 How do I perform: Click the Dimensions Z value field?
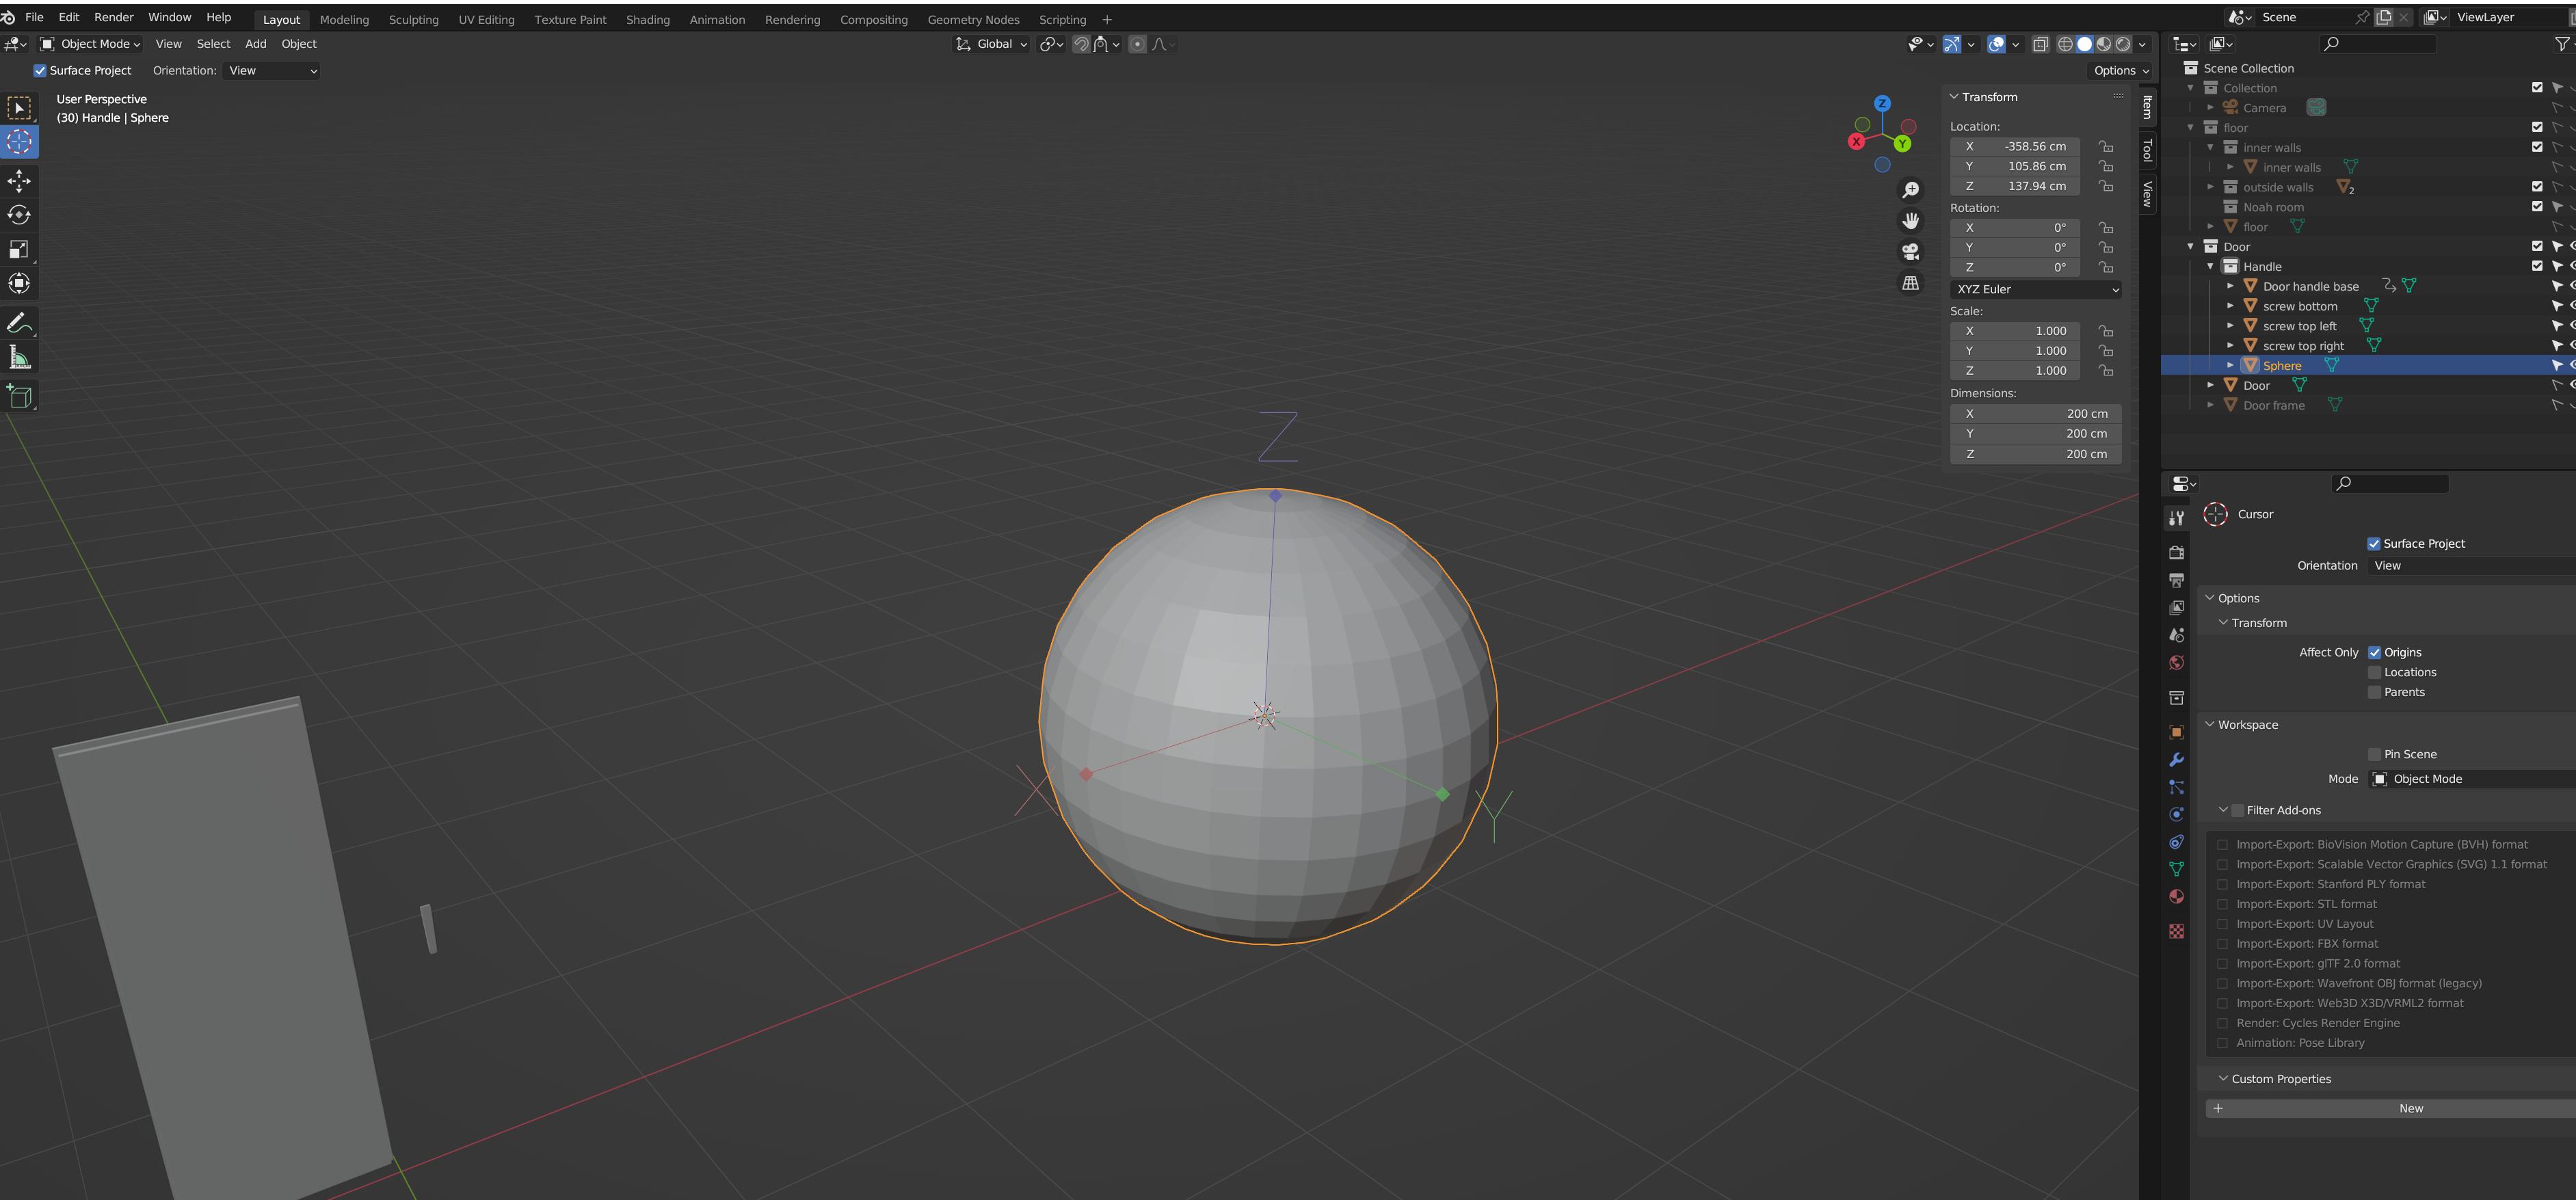tap(2036, 454)
